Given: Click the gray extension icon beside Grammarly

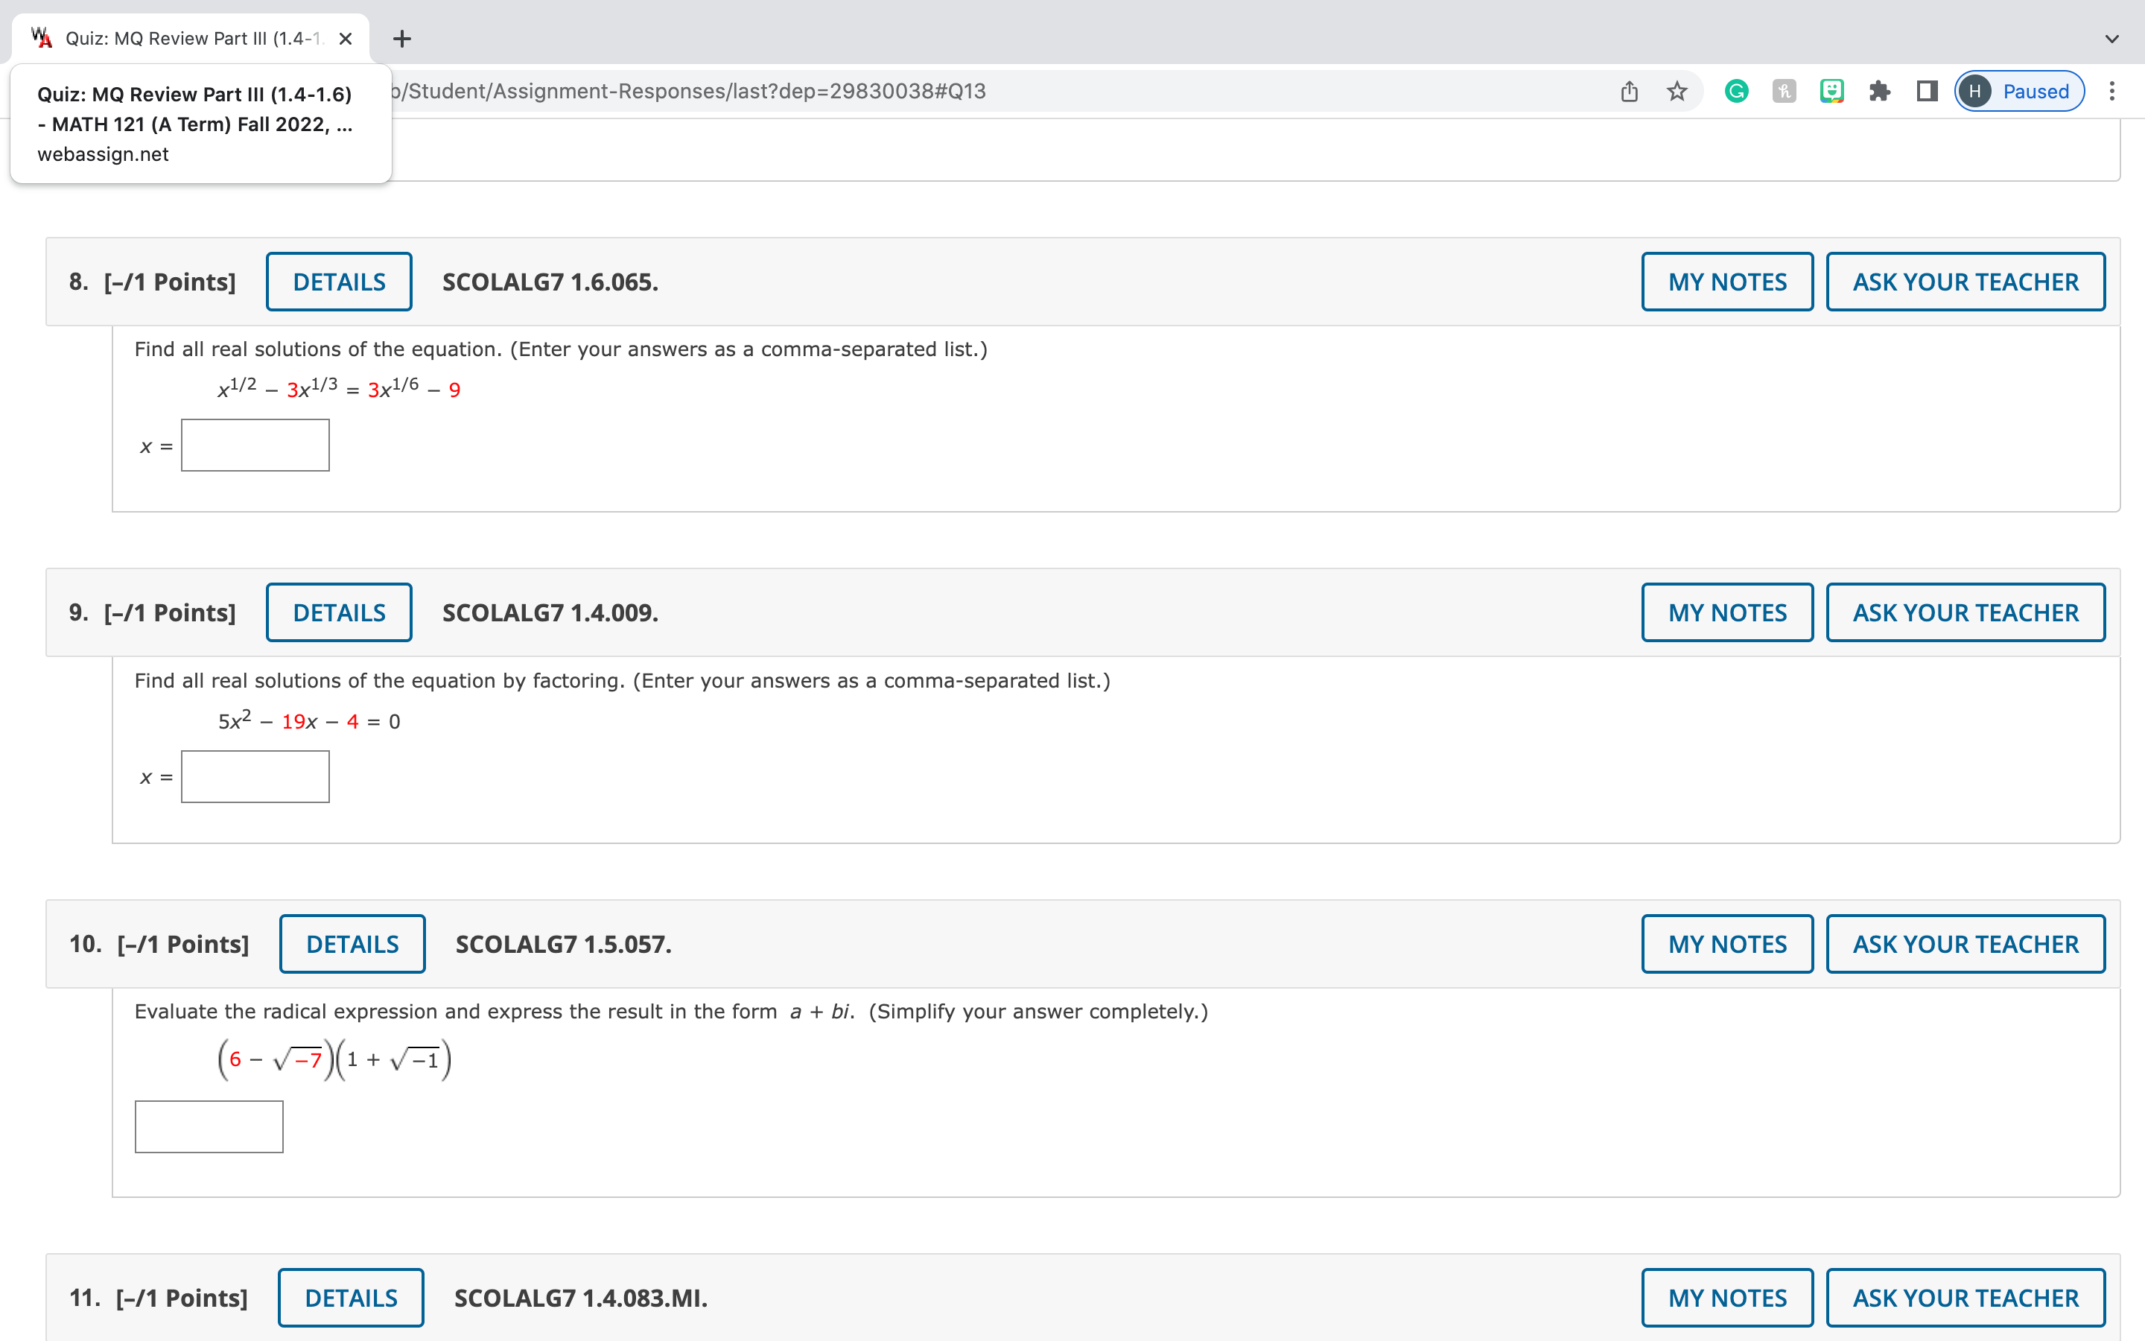Looking at the screenshot, I should pyautogui.click(x=1783, y=92).
